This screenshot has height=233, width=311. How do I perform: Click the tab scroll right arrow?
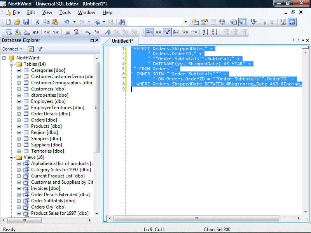pos(298,40)
